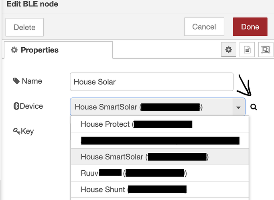Cancel editing the BLE node

point(204,27)
